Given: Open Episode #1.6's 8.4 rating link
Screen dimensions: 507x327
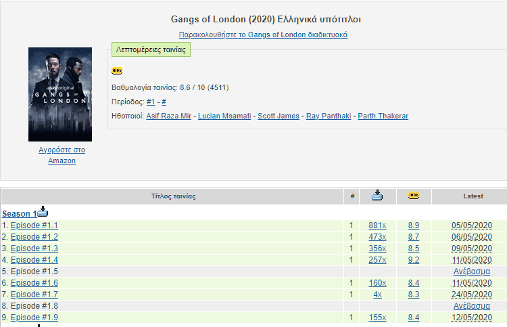Looking at the screenshot, I should [x=414, y=283].
